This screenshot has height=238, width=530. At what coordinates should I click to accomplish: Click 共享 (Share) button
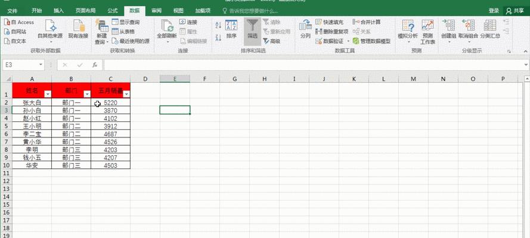pos(515,11)
